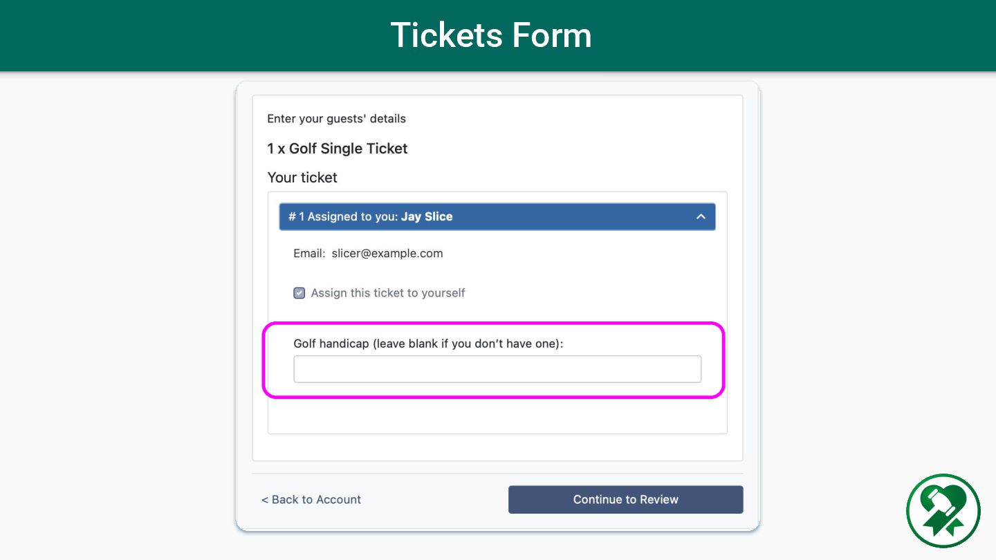Select the slicer@example.com email address text
Image resolution: width=996 pixels, height=560 pixels.
click(387, 253)
